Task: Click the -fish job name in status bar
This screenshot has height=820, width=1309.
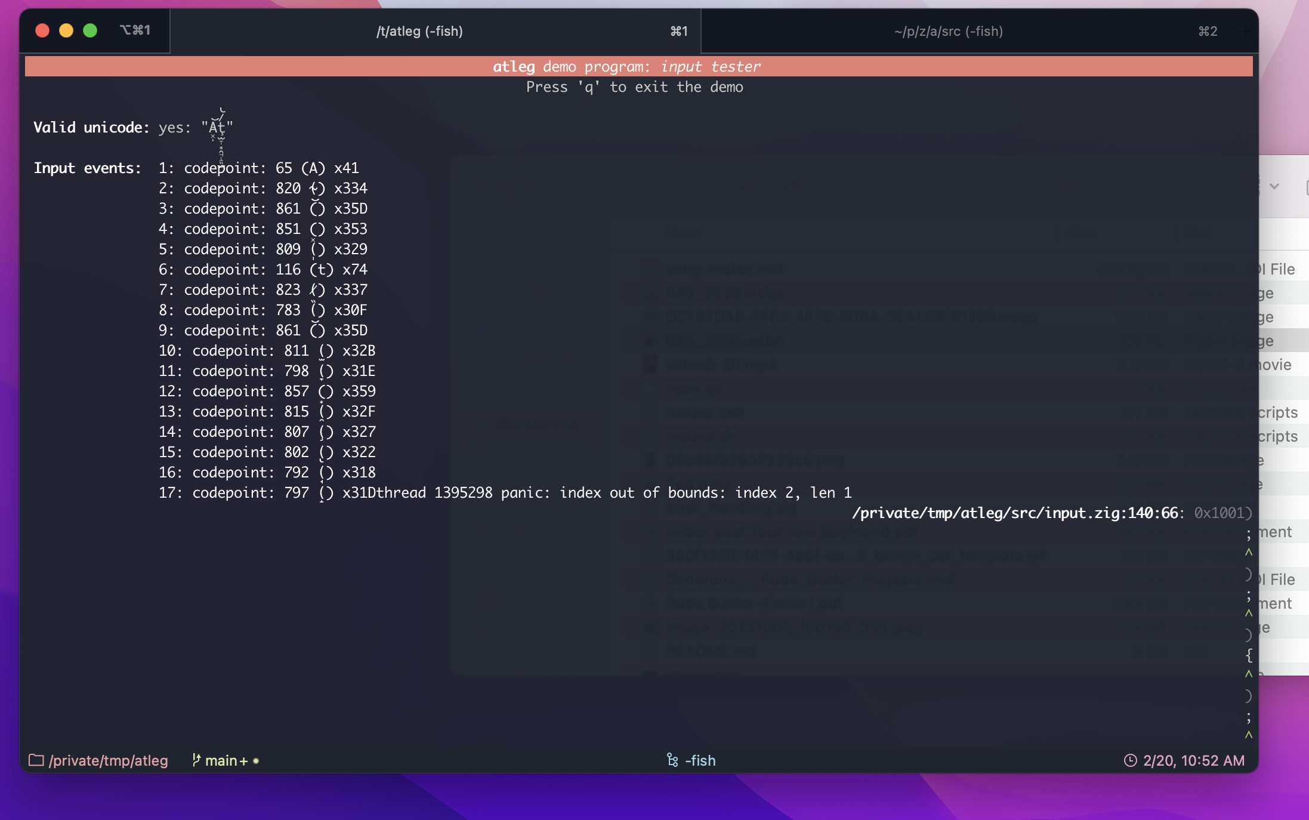Action: [700, 760]
